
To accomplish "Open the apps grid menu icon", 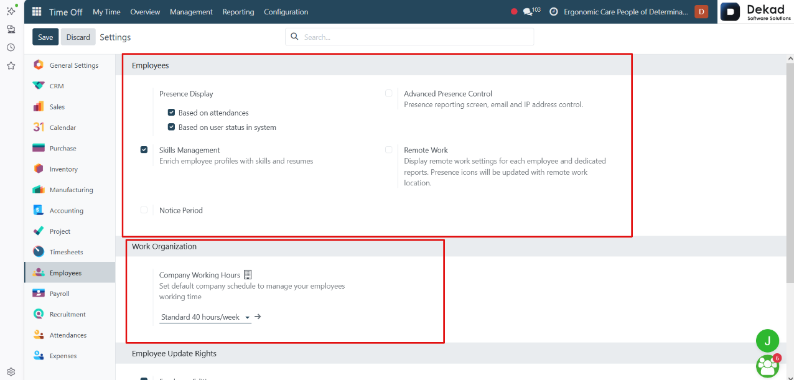I will 37,12.
